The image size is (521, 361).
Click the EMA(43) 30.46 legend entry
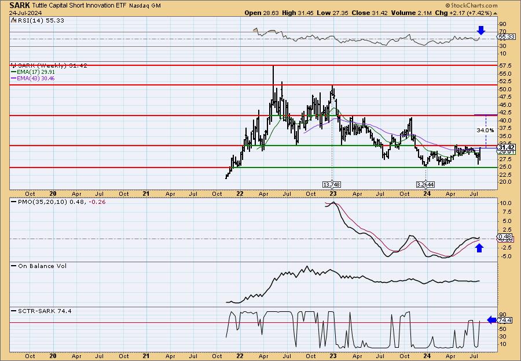[x=35, y=79]
